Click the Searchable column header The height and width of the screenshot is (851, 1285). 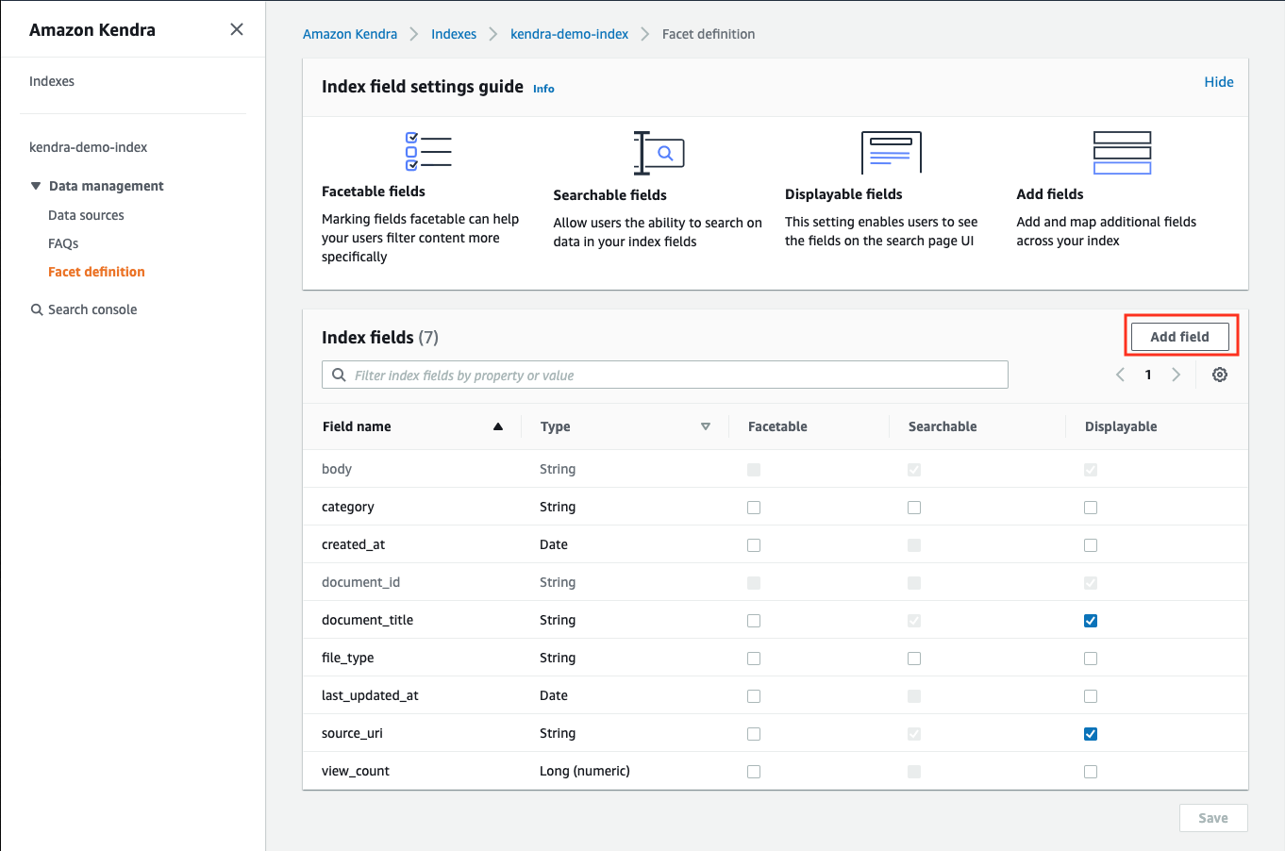(943, 426)
